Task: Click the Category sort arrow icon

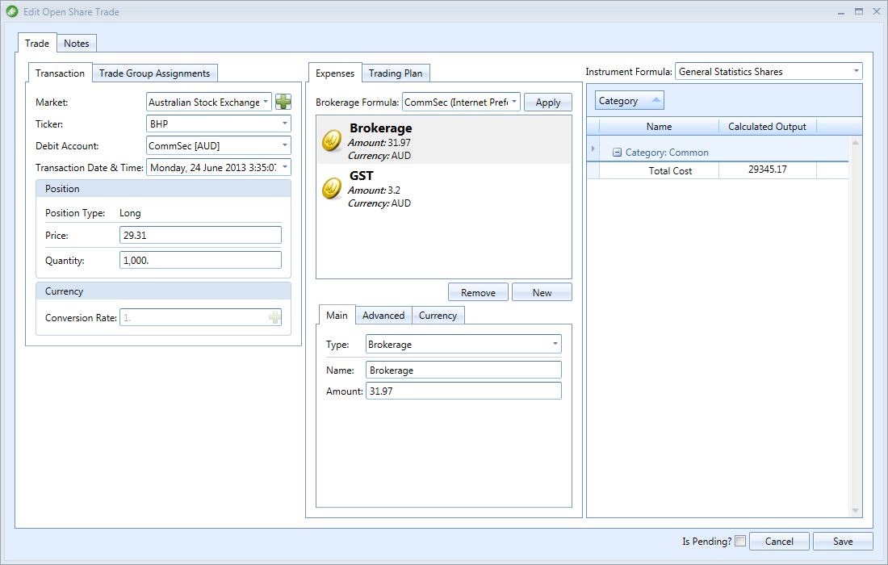Action: [x=656, y=100]
